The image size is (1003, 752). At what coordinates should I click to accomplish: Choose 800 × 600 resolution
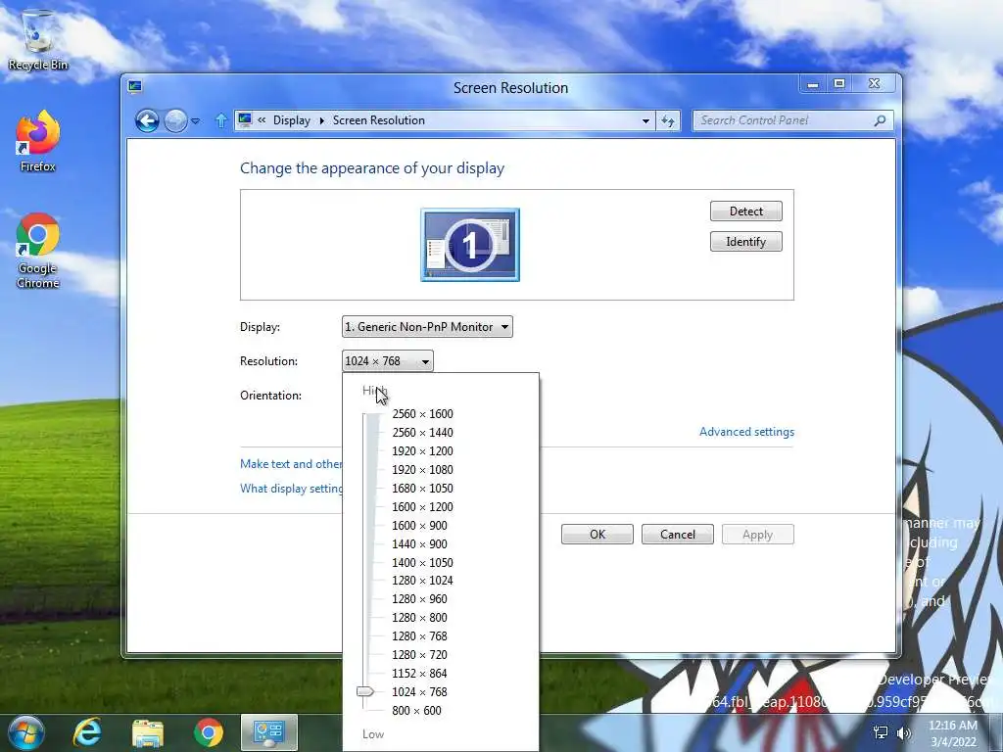pos(417,710)
